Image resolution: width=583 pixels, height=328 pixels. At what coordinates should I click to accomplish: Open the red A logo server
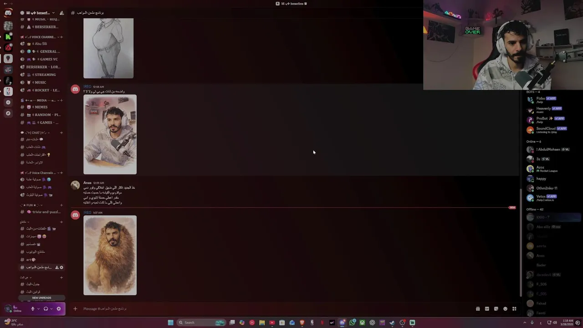point(8,47)
